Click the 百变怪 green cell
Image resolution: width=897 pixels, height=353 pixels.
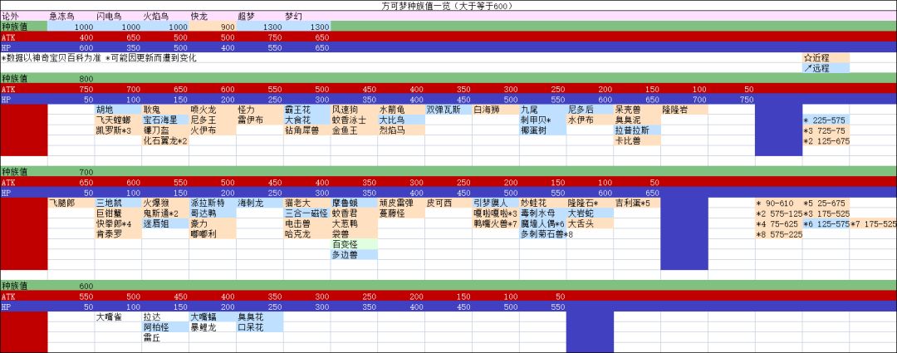pyautogui.click(x=354, y=244)
